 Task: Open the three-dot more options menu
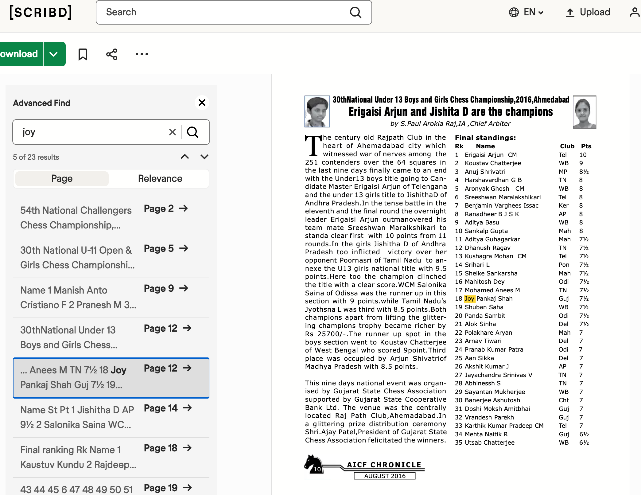(142, 54)
